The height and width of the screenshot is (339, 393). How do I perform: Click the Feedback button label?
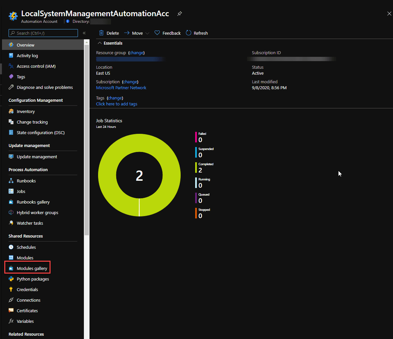[171, 33]
